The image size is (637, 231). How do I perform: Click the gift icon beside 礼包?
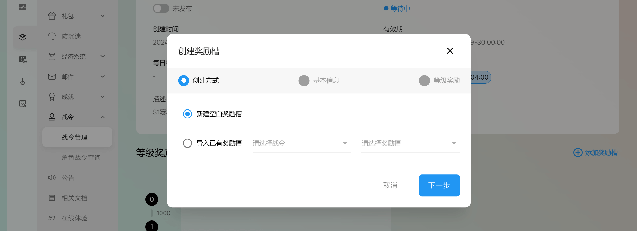coord(52,16)
